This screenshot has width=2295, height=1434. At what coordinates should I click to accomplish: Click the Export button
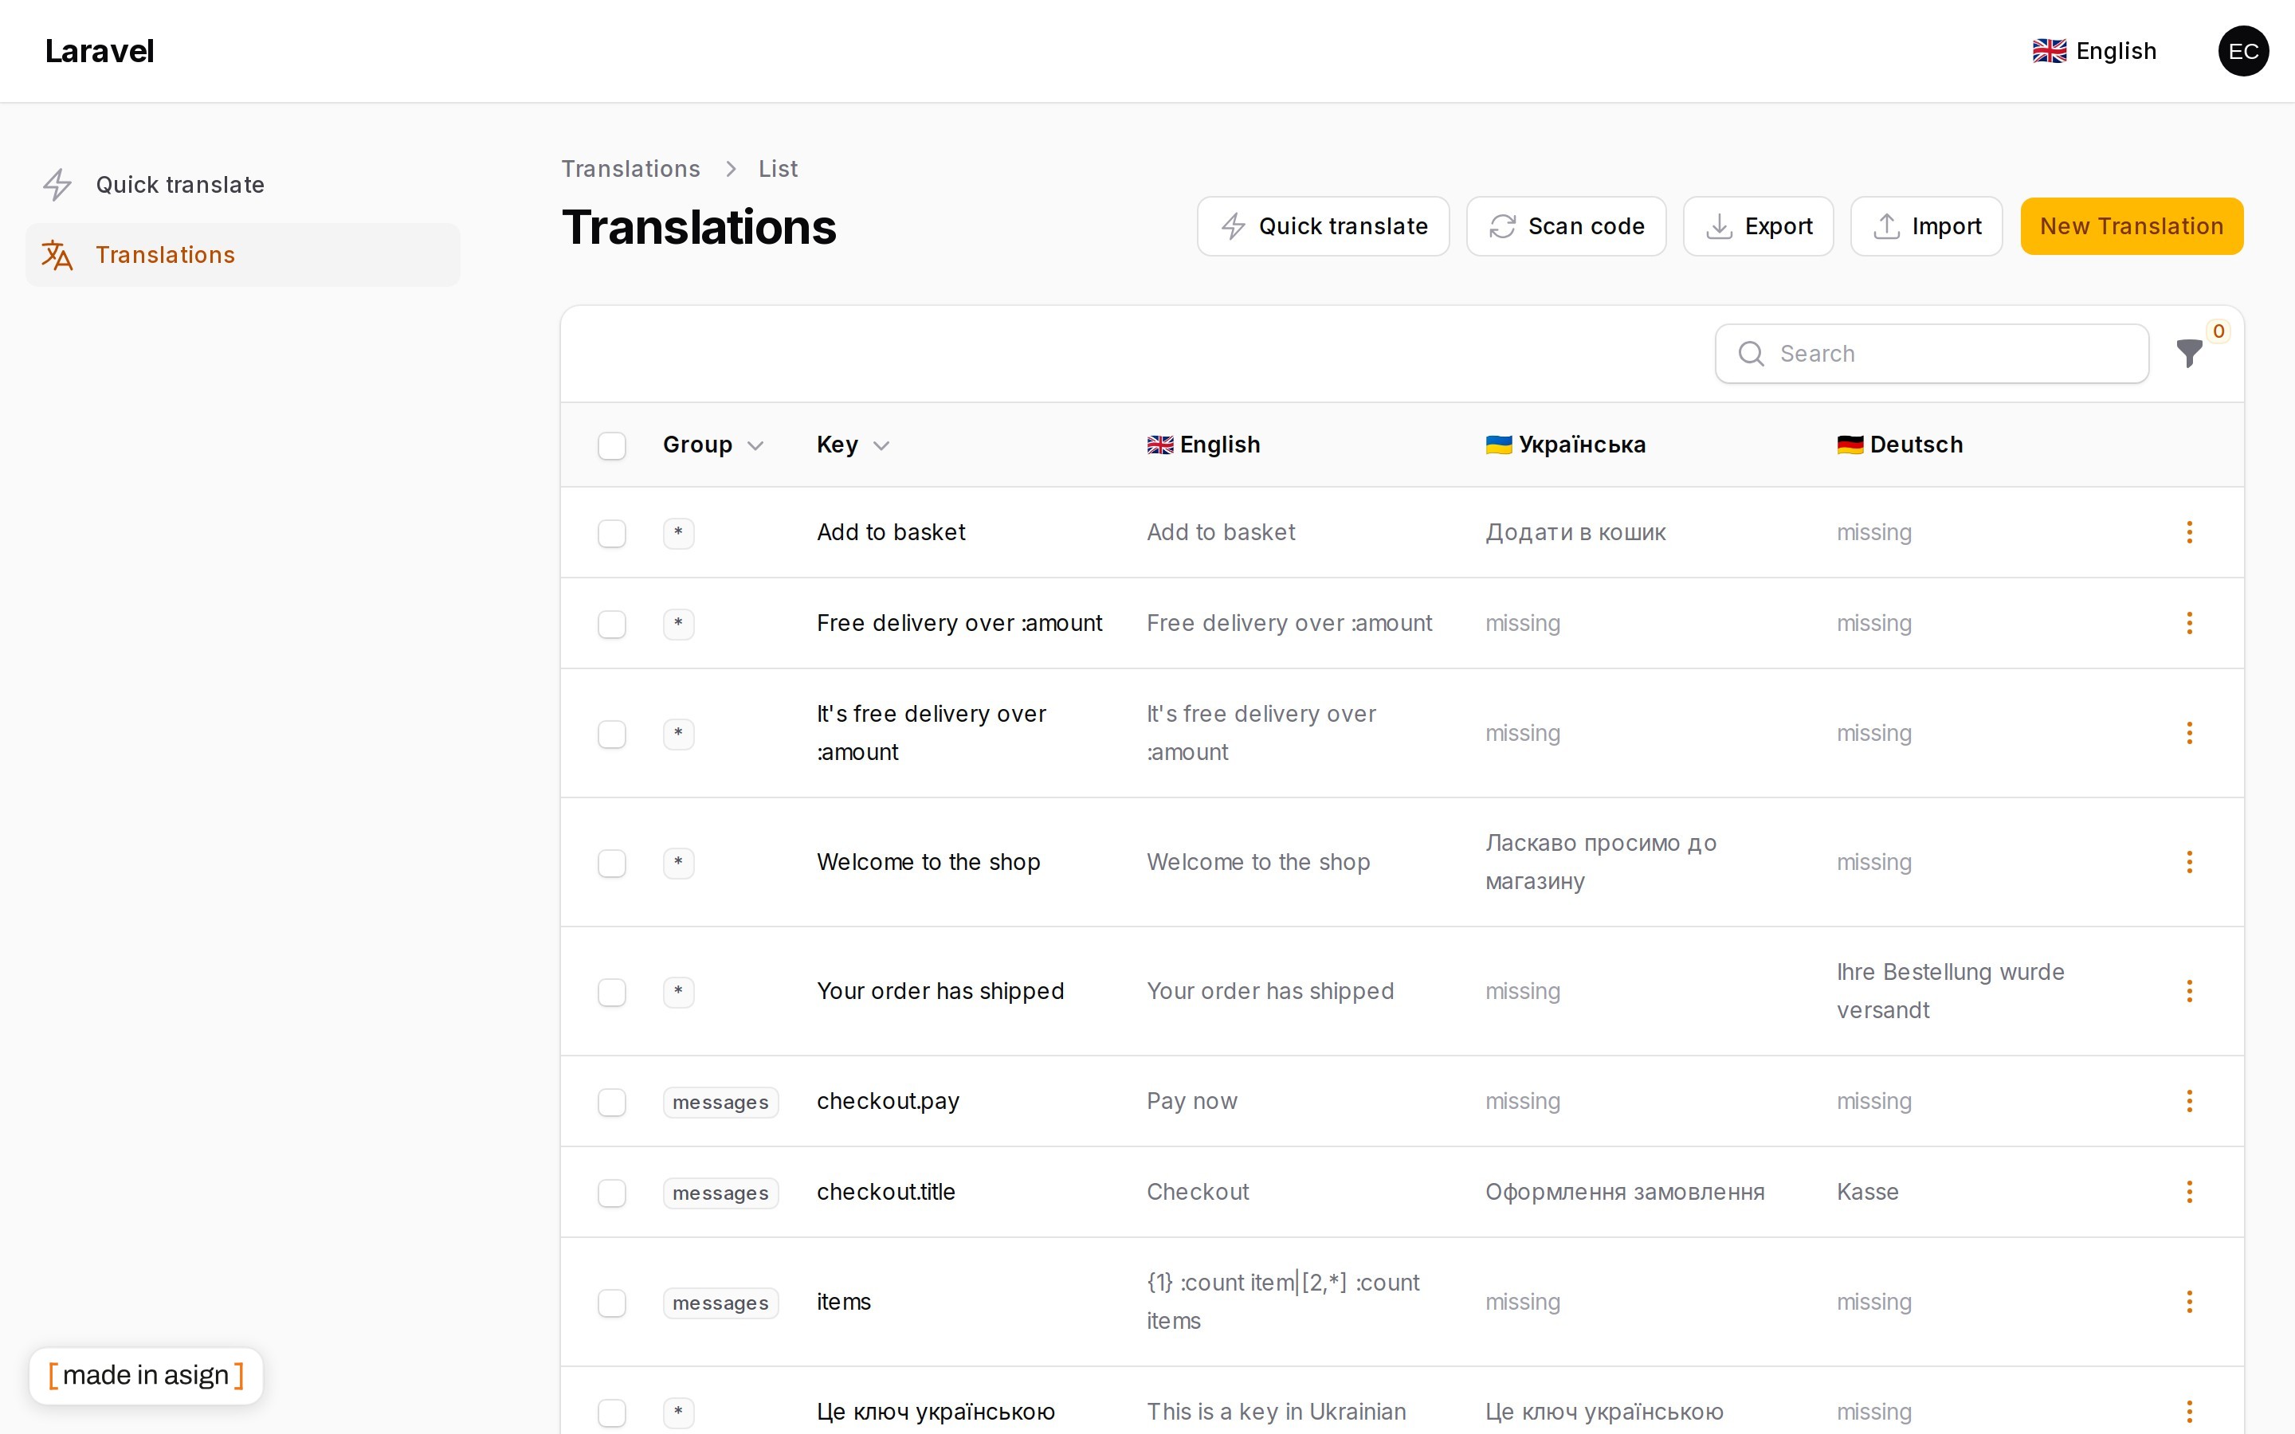[1758, 227]
